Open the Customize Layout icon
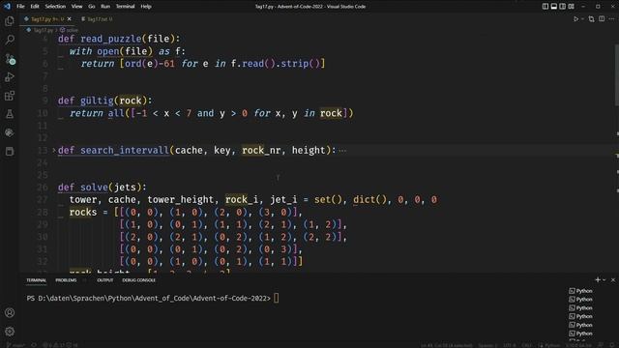The width and height of the screenshot is (619, 348). point(572,7)
